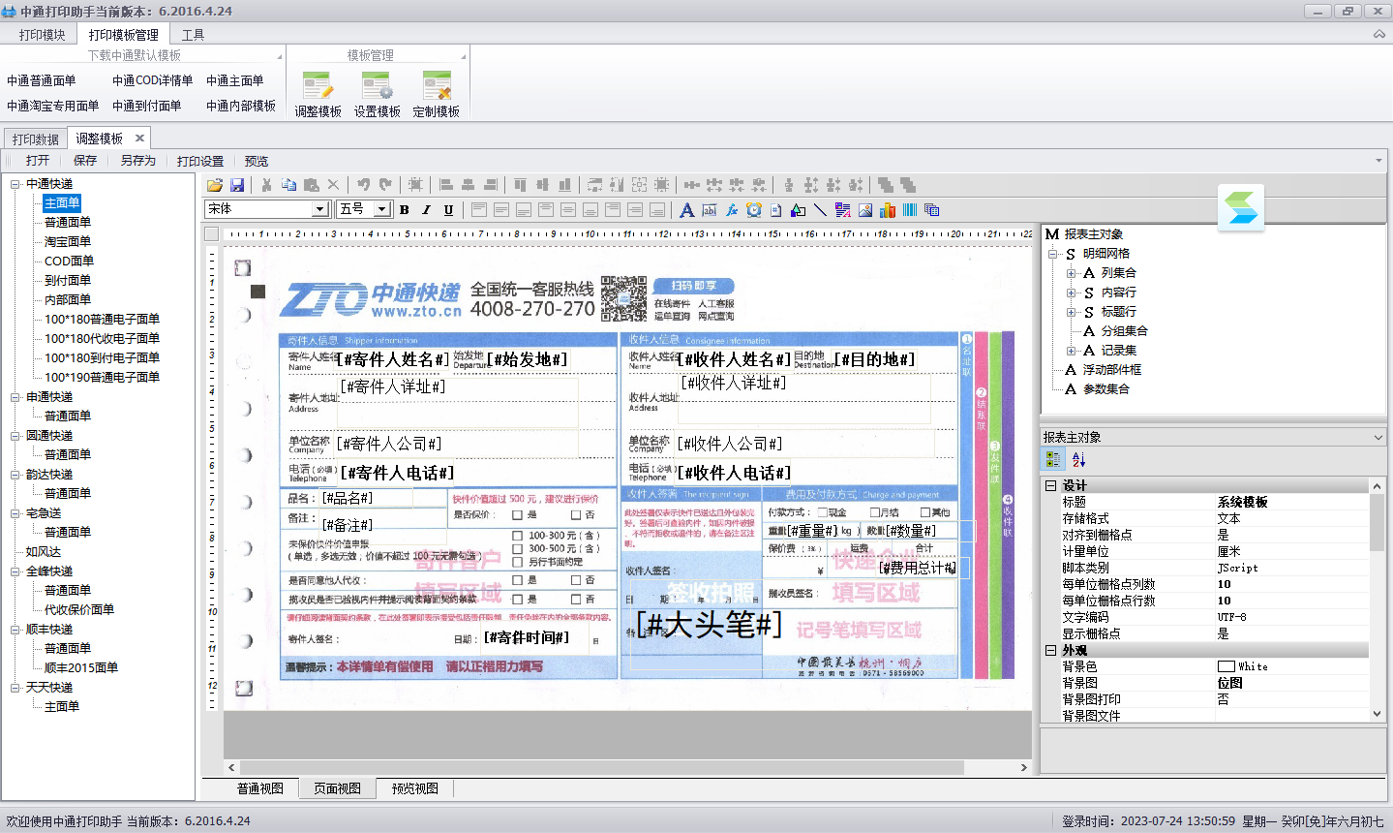Viewport: 1393px width, 833px height.
Task: Click the 设置模板 icon in the ribbon
Action: 377,85
